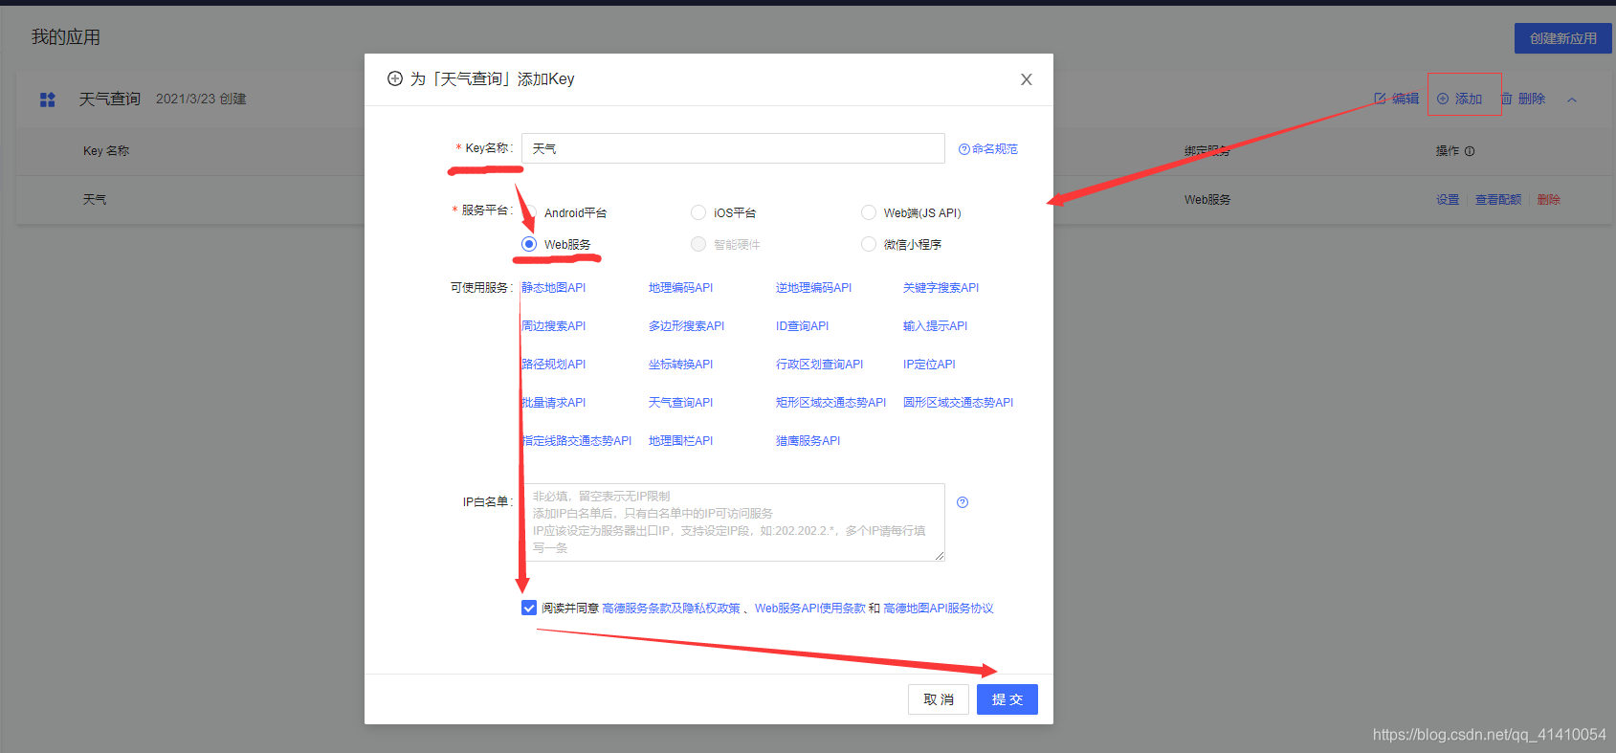
Task: Click the 2021/3/23 创建 date text
Action: click(x=201, y=99)
